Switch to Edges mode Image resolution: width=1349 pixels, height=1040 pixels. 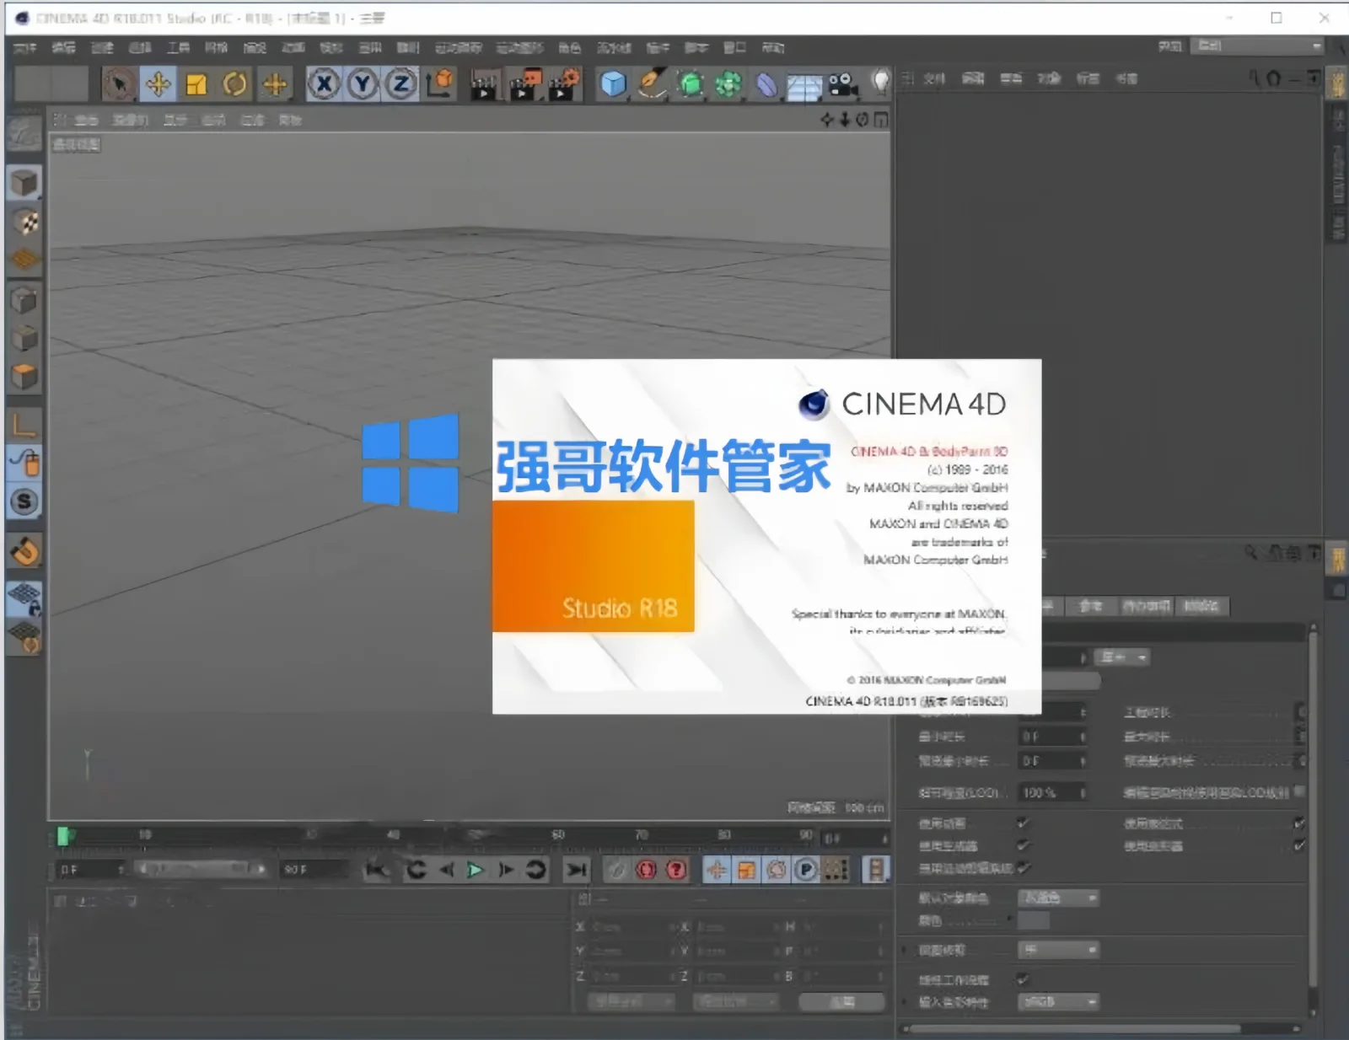coord(24,339)
